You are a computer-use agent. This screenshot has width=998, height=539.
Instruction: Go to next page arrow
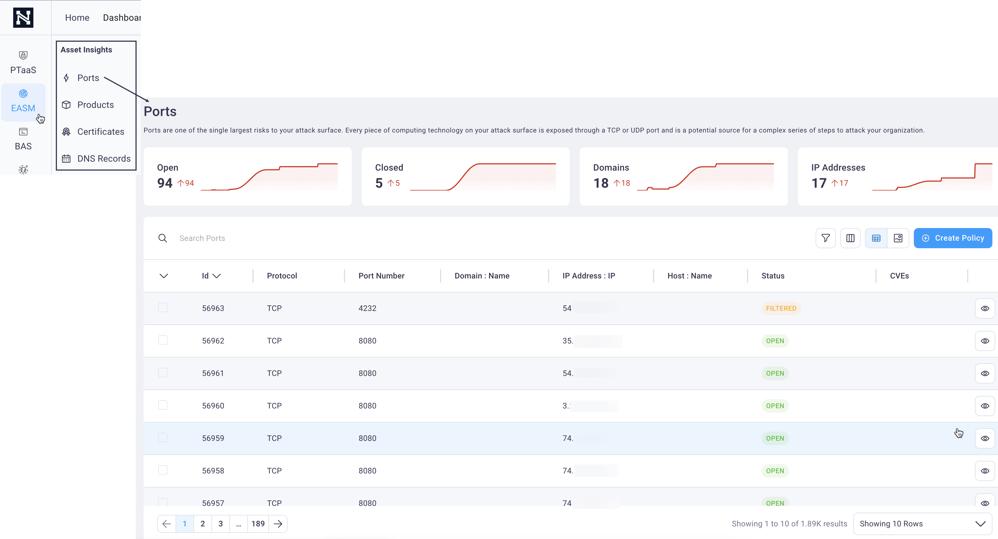tap(278, 524)
